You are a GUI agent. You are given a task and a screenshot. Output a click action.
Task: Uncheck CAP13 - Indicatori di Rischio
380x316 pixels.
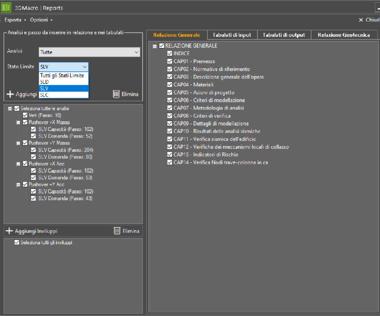170,155
